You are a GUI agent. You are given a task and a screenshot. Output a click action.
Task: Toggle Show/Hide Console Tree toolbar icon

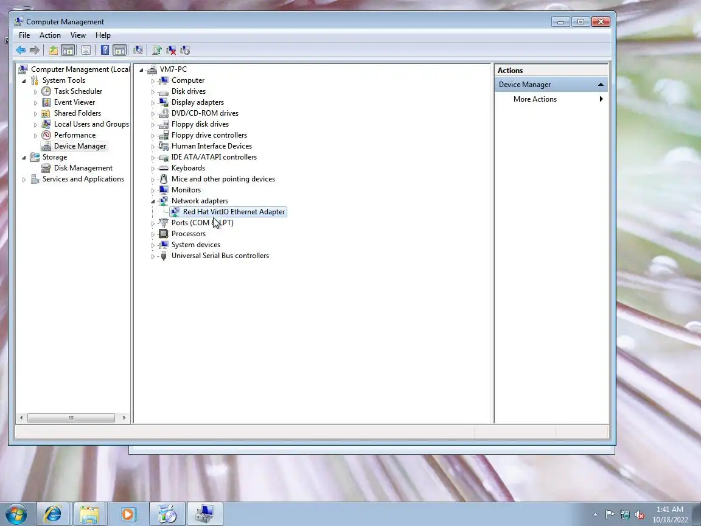tap(68, 50)
